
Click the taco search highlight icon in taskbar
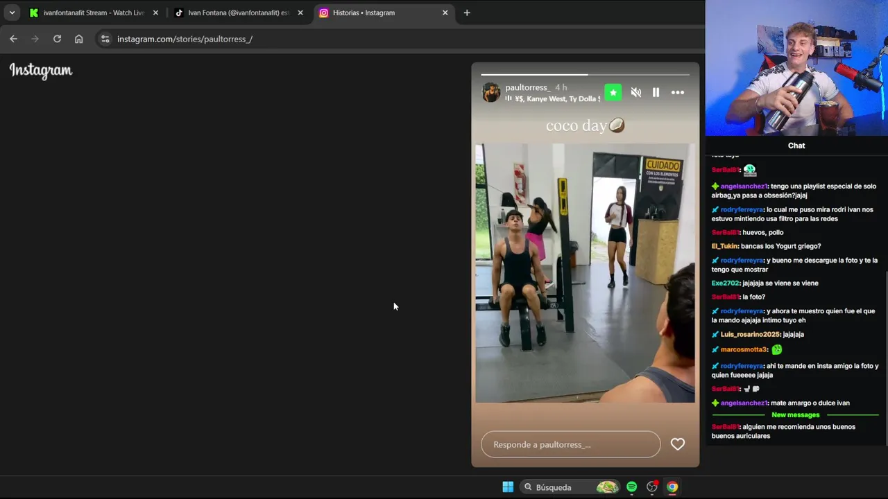click(x=607, y=487)
